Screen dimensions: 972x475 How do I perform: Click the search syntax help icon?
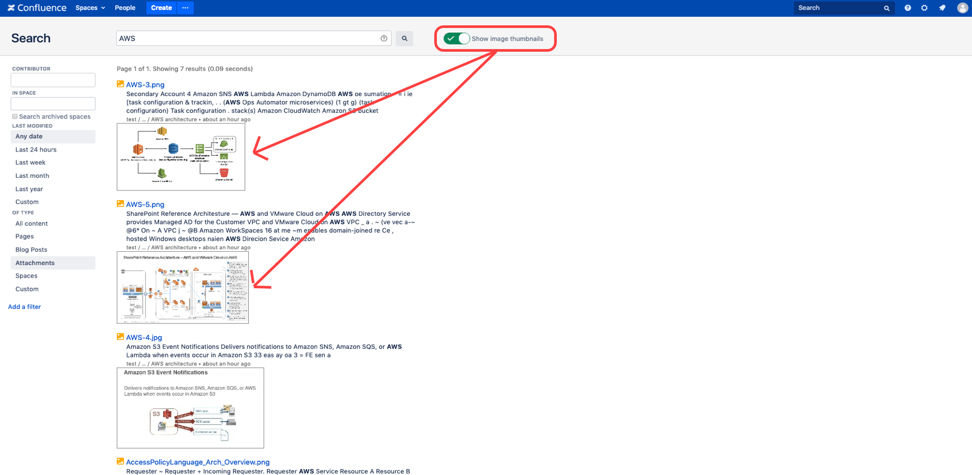(384, 39)
